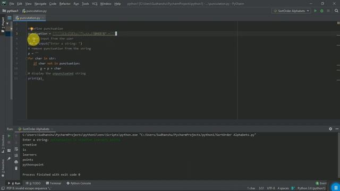The height and width of the screenshot is (191, 340).
Task: Open Run panel settings gear
Action: click(x=330, y=129)
